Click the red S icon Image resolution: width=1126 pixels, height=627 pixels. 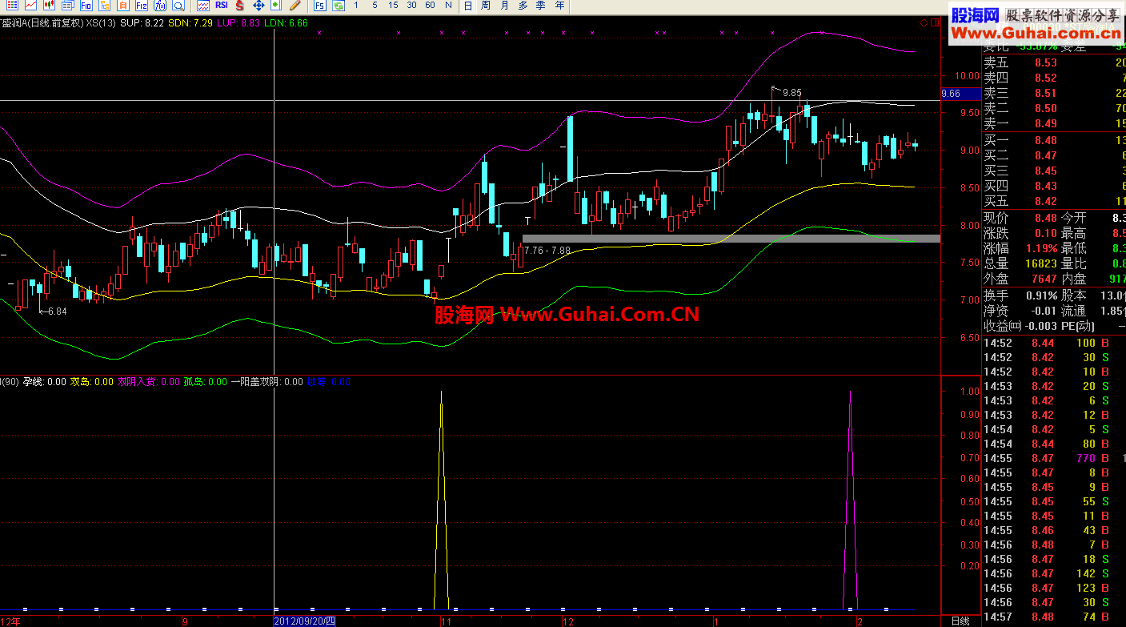pyautogui.click(x=239, y=6)
